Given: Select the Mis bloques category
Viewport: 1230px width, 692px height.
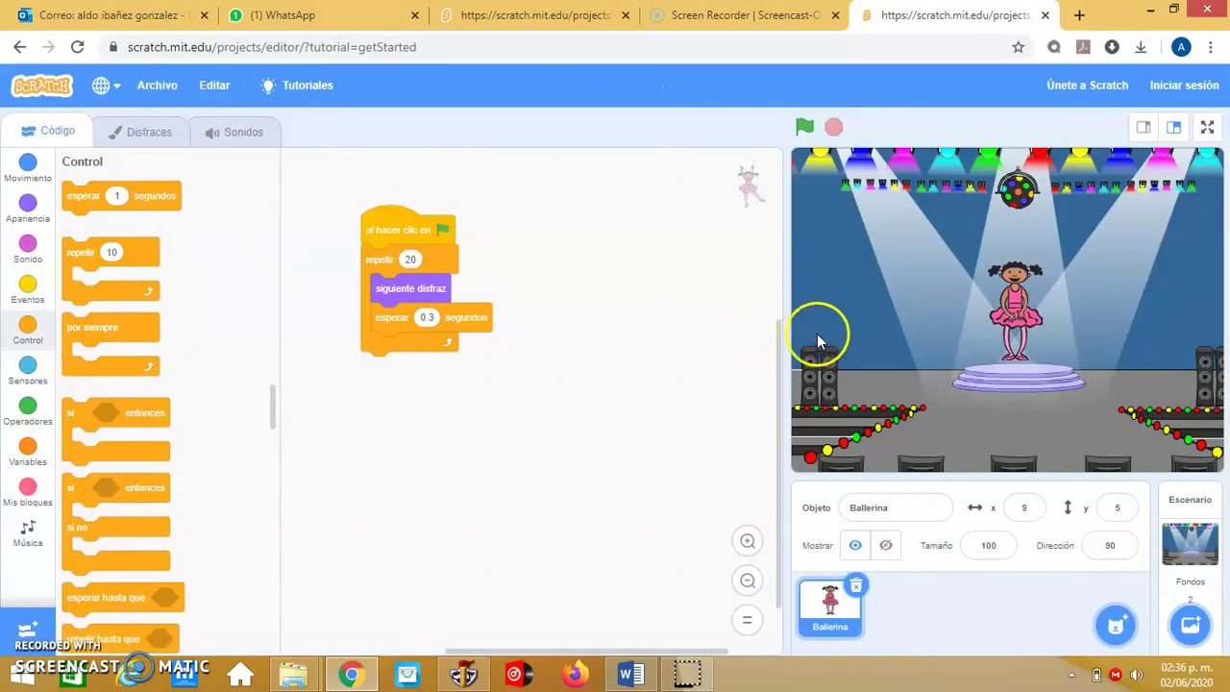Looking at the screenshot, I should coord(28,492).
